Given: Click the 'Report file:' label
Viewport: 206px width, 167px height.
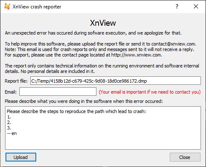Looking at the screenshot, I should pyautogui.click(x=16, y=81).
